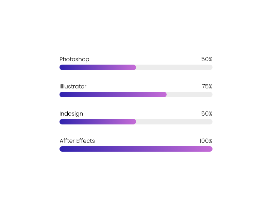Click the pink right end of Affter Effects bar
Image resolution: width=272 pixels, height=204 pixels.
210,149
